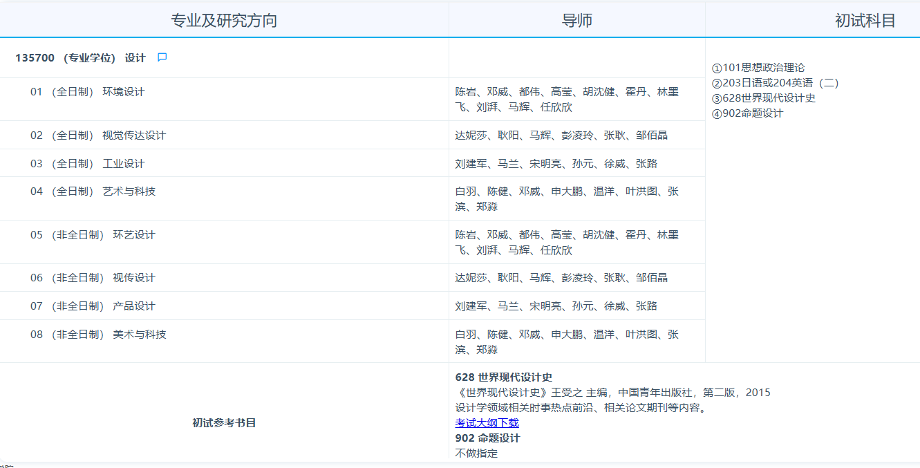The width and height of the screenshot is (920, 468).
Task: Click the 导师 column header
Action: (576, 21)
